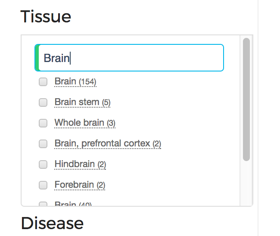Grab the Tissue list scrollbar thumb
The image size is (280, 236).
click(246, 99)
